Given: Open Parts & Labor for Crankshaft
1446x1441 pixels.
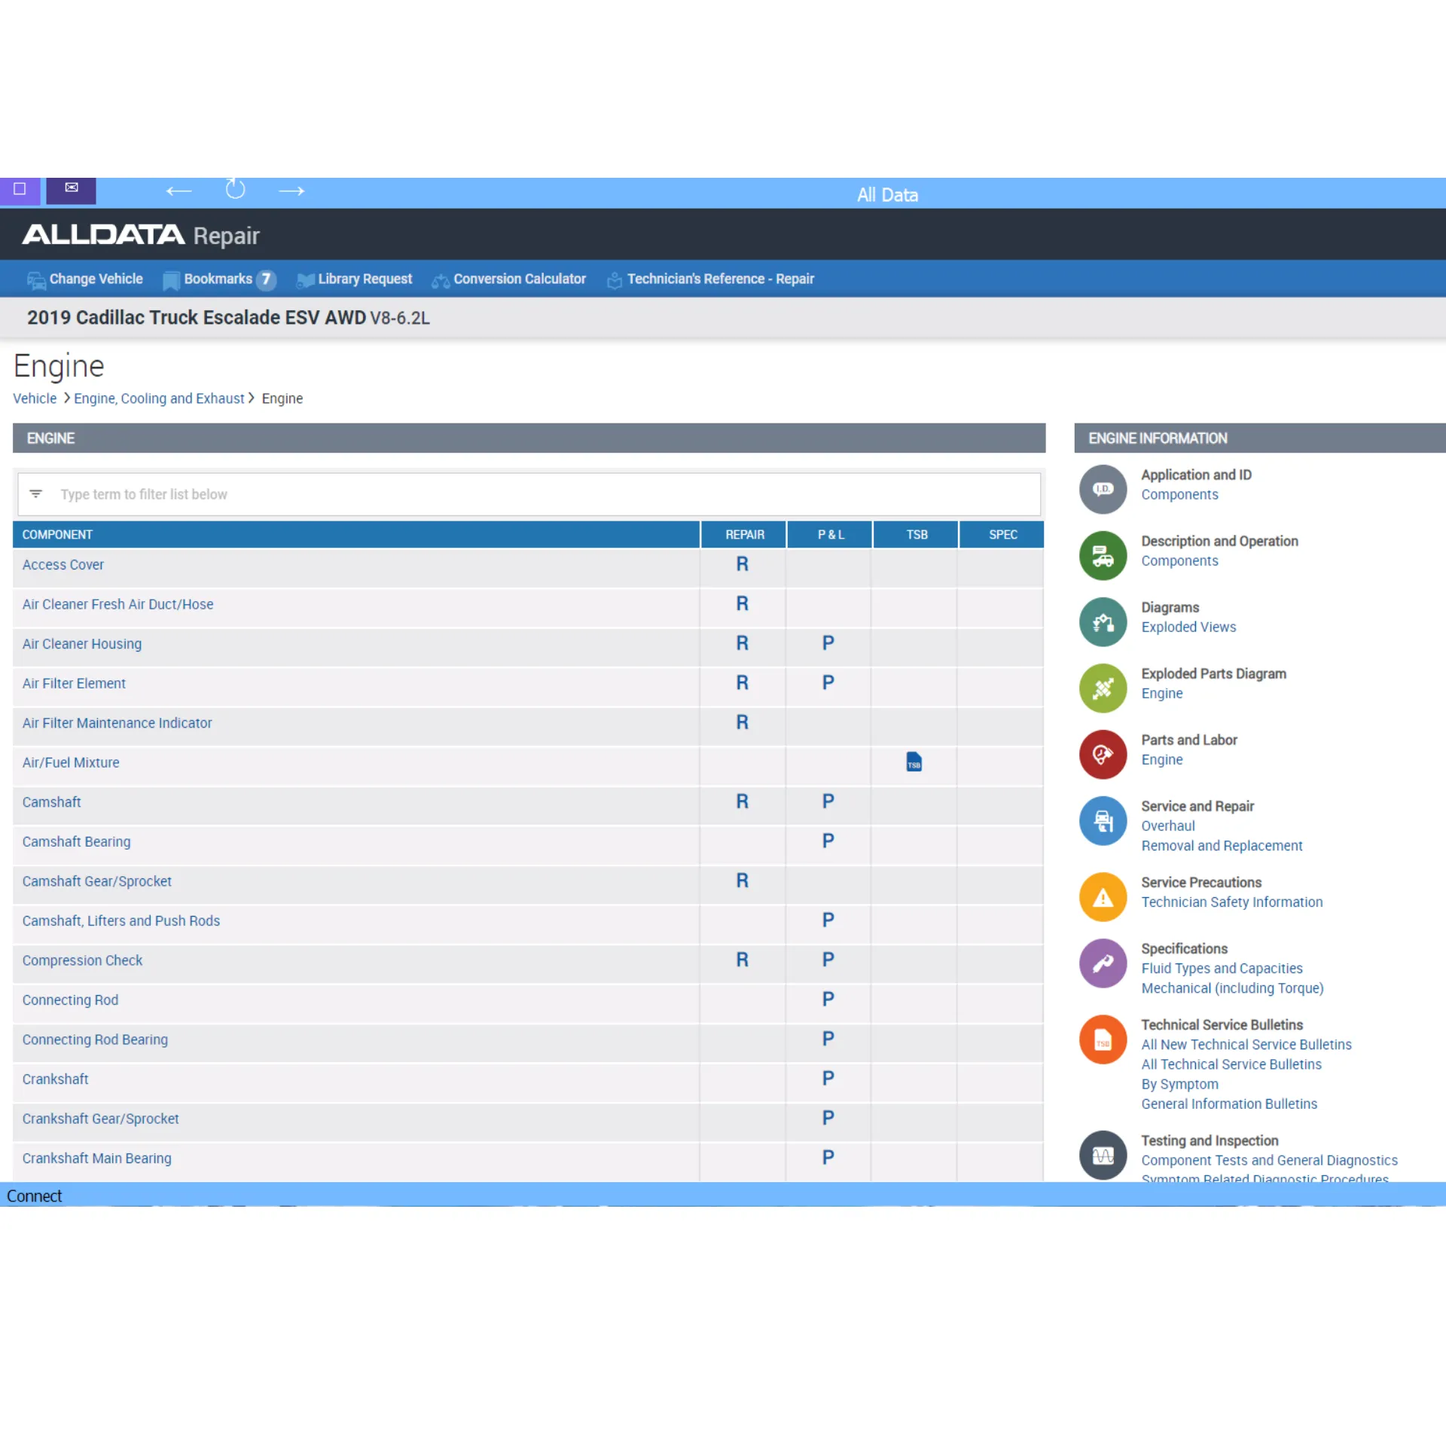Looking at the screenshot, I should (x=828, y=1079).
